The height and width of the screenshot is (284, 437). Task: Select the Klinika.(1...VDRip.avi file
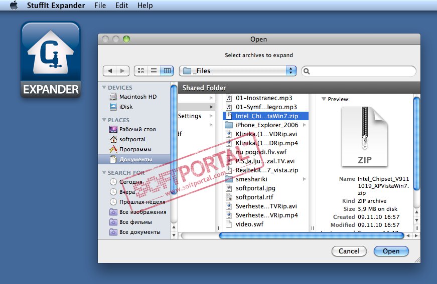point(265,134)
